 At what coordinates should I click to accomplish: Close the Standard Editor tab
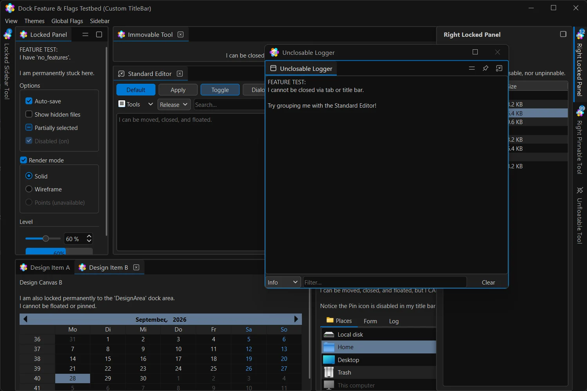pos(180,74)
